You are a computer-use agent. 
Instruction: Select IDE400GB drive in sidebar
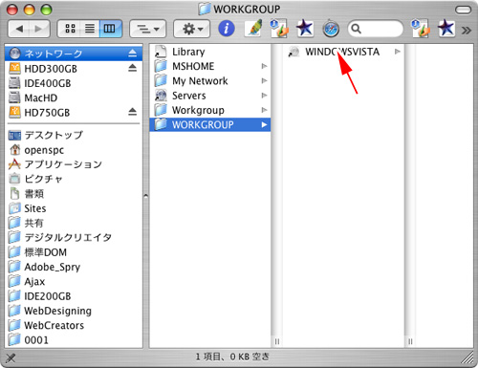(x=74, y=83)
